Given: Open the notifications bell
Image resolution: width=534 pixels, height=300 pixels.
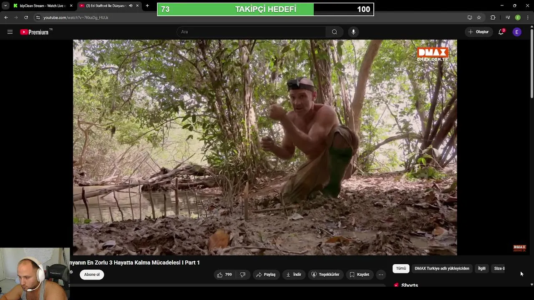Looking at the screenshot, I should [501, 32].
